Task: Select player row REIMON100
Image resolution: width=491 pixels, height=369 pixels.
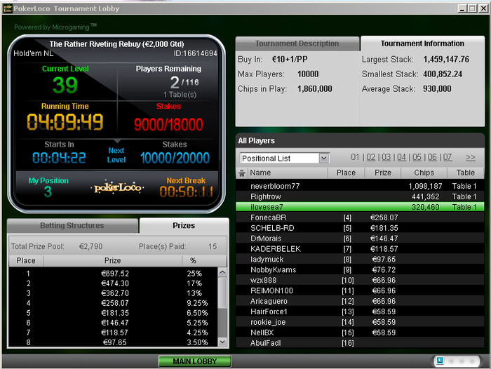Action: [x=360, y=290]
